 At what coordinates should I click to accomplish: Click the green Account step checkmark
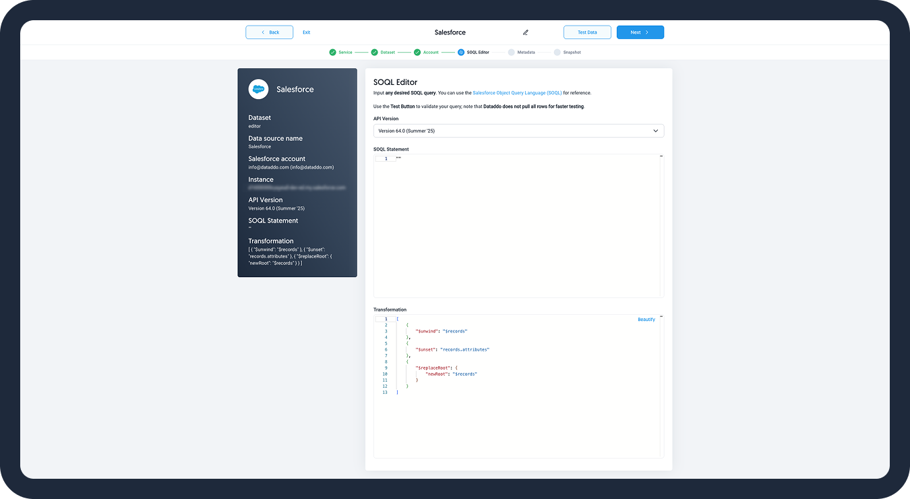tap(417, 52)
